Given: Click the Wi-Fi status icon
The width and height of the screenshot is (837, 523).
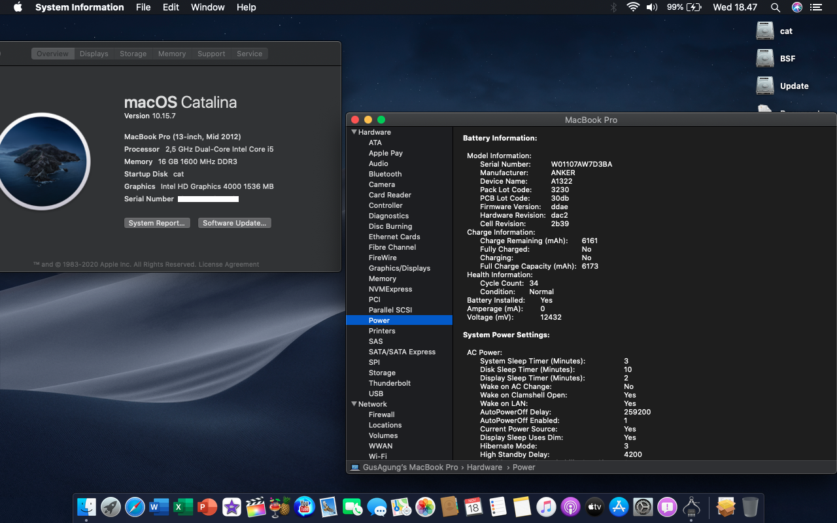Looking at the screenshot, I should pyautogui.click(x=632, y=7).
